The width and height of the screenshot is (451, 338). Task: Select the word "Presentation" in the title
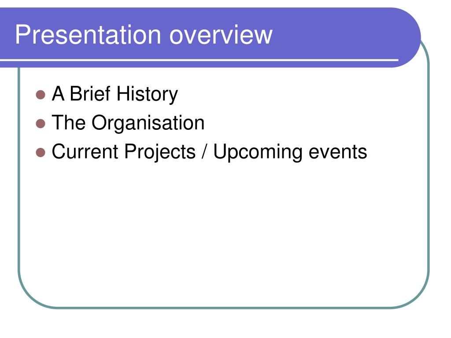click(x=88, y=34)
